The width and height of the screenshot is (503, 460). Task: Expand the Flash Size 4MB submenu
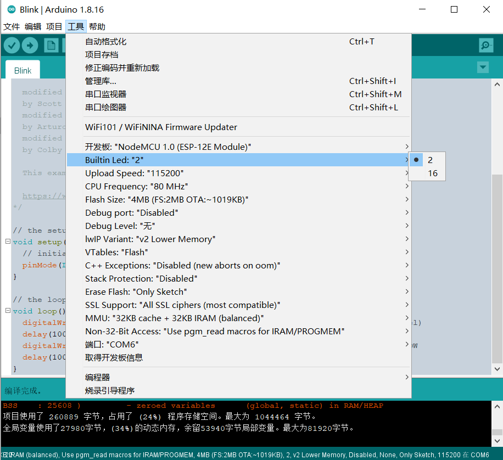click(239, 199)
